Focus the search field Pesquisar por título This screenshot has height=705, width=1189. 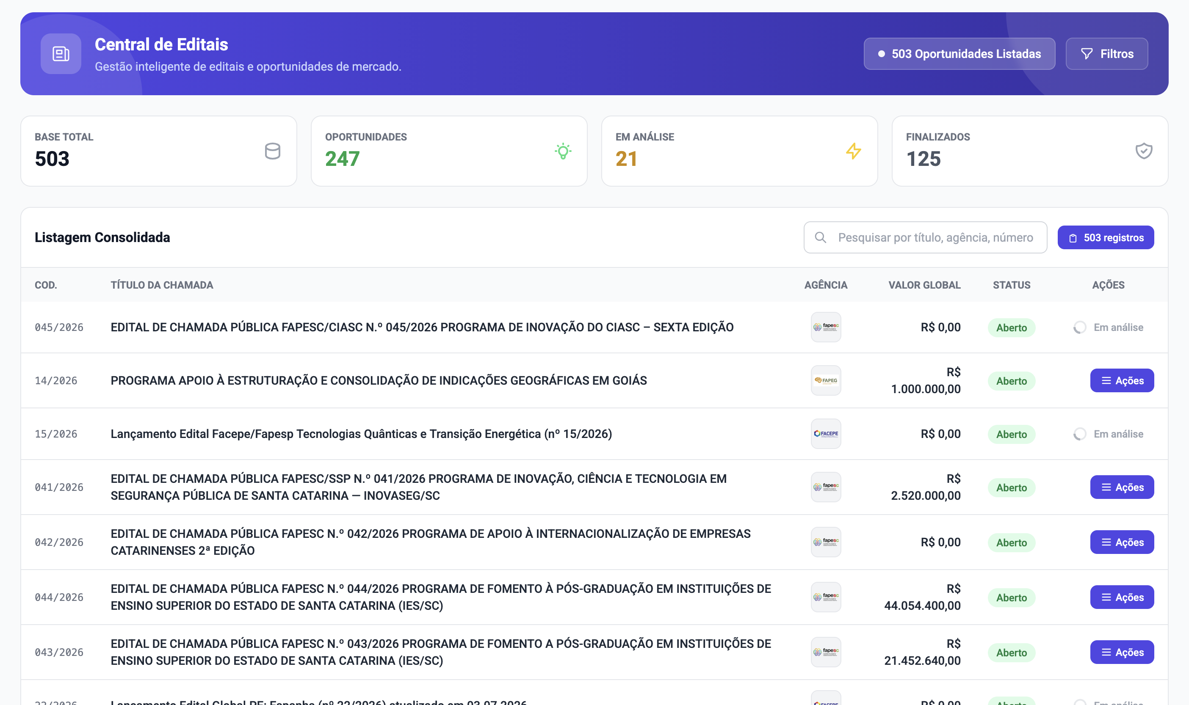925,237
